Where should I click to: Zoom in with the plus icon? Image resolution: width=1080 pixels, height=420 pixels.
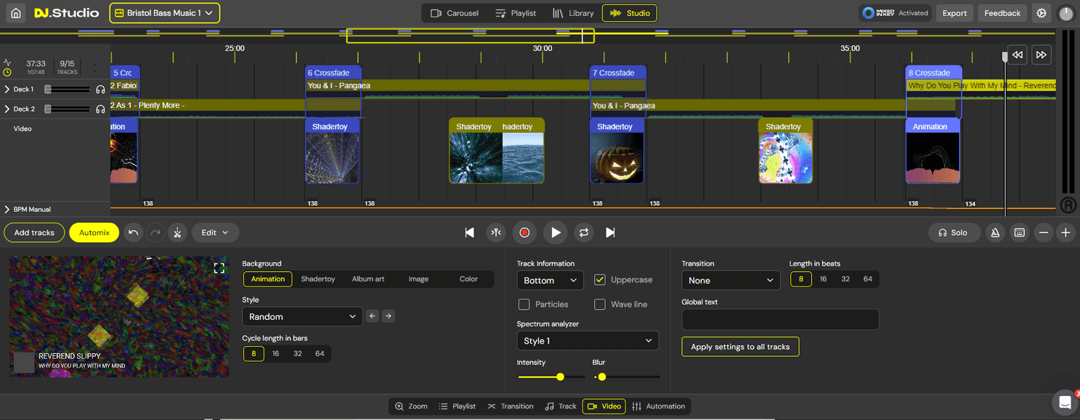pyautogui.click(x=1065, y=232)
